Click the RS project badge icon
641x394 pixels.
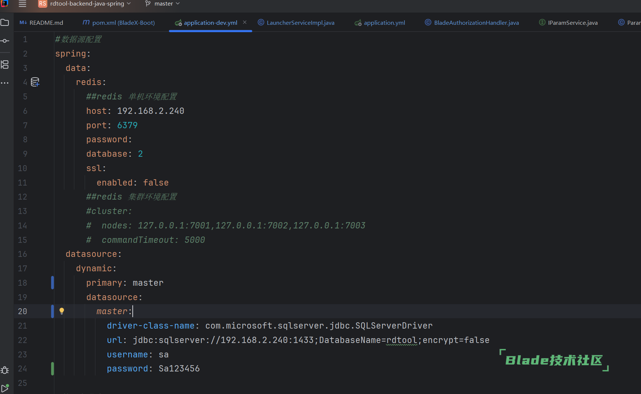point(43,4)
